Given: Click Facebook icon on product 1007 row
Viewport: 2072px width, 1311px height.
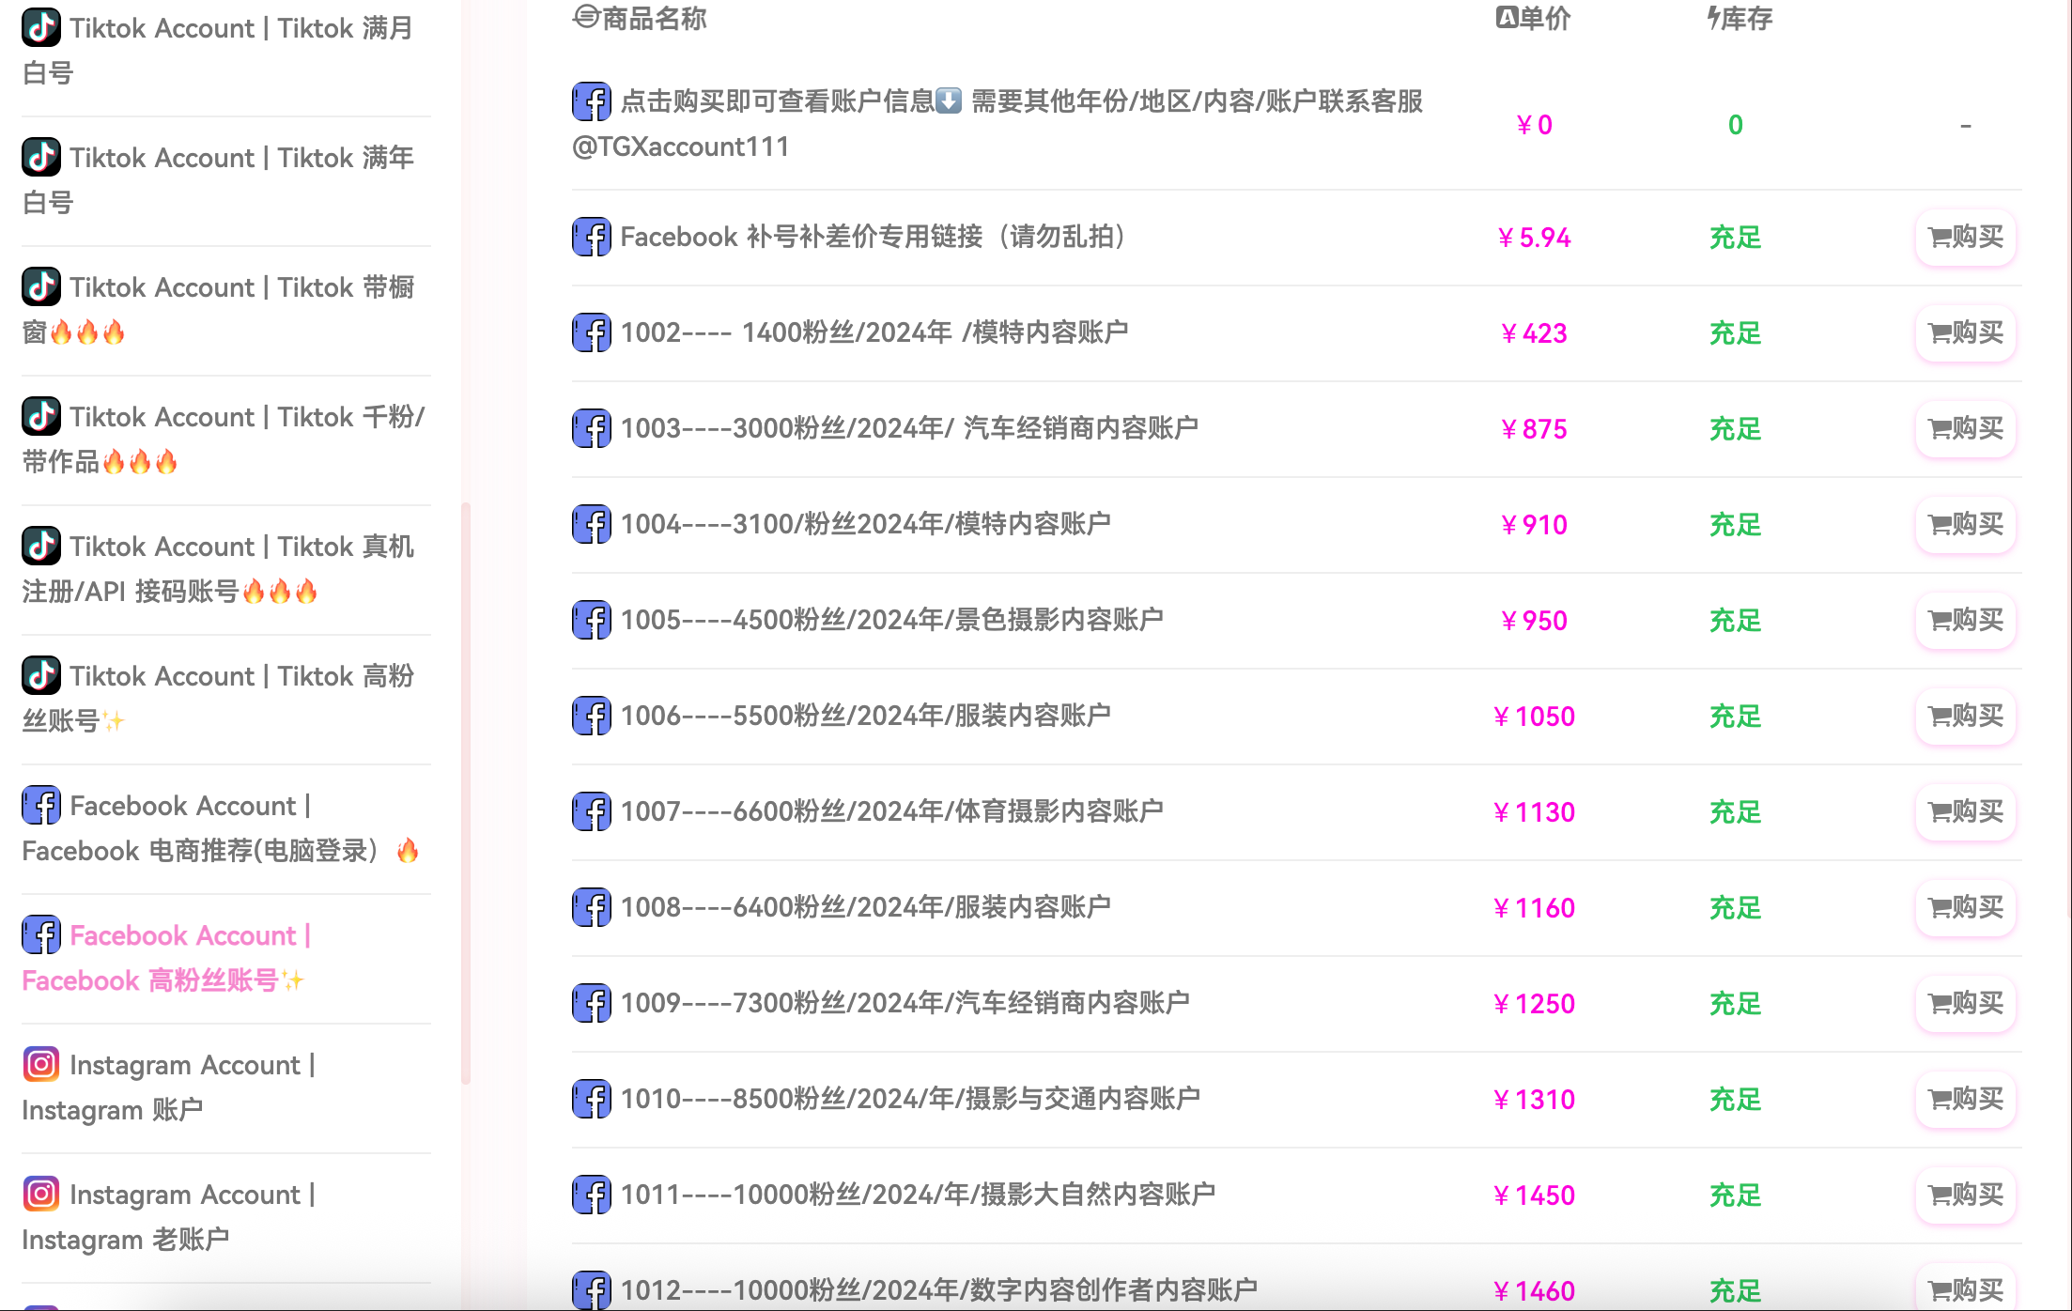Looking at the screenshot, I should 592,811.
